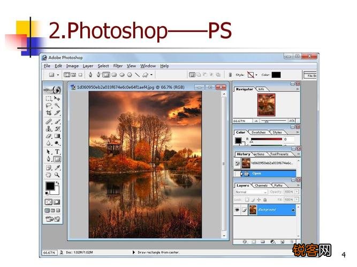Select the Brush tool

pos(57,122)
